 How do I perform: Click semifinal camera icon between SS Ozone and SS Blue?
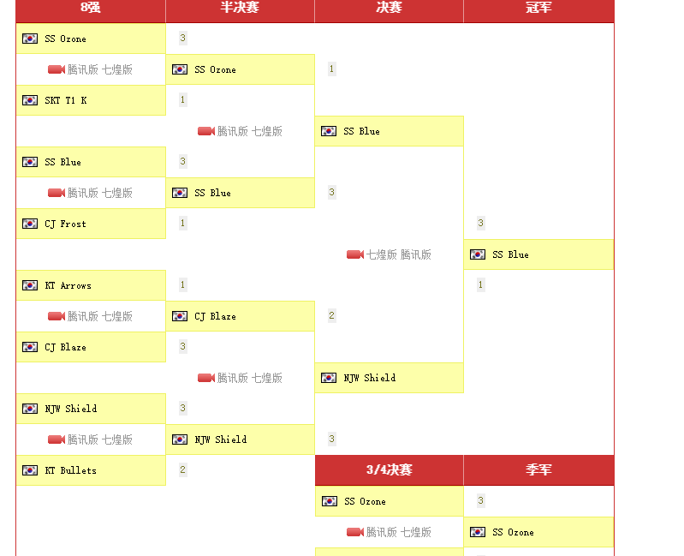click(206, 131)
